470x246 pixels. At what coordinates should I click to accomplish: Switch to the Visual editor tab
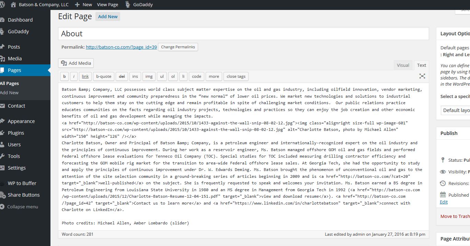coord(403,65)
